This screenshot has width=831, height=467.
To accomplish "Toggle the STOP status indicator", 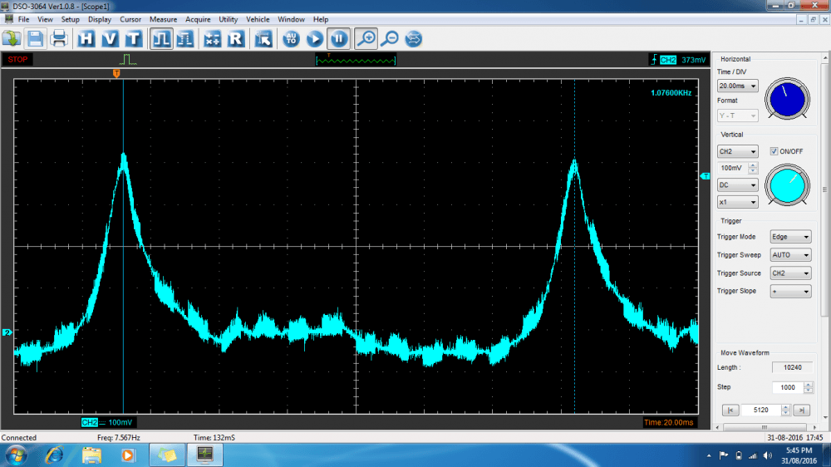I will point(17,60).
